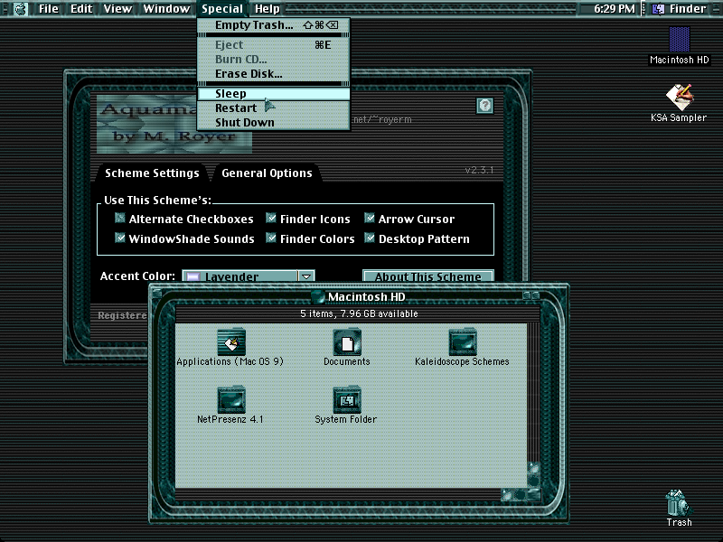Open the Edit menu
This screenshot has width=723, height=542.
pyautogui.click(x=81, y=9)
